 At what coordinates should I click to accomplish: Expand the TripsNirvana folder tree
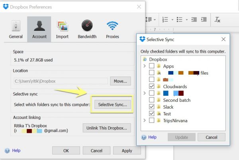145,120
